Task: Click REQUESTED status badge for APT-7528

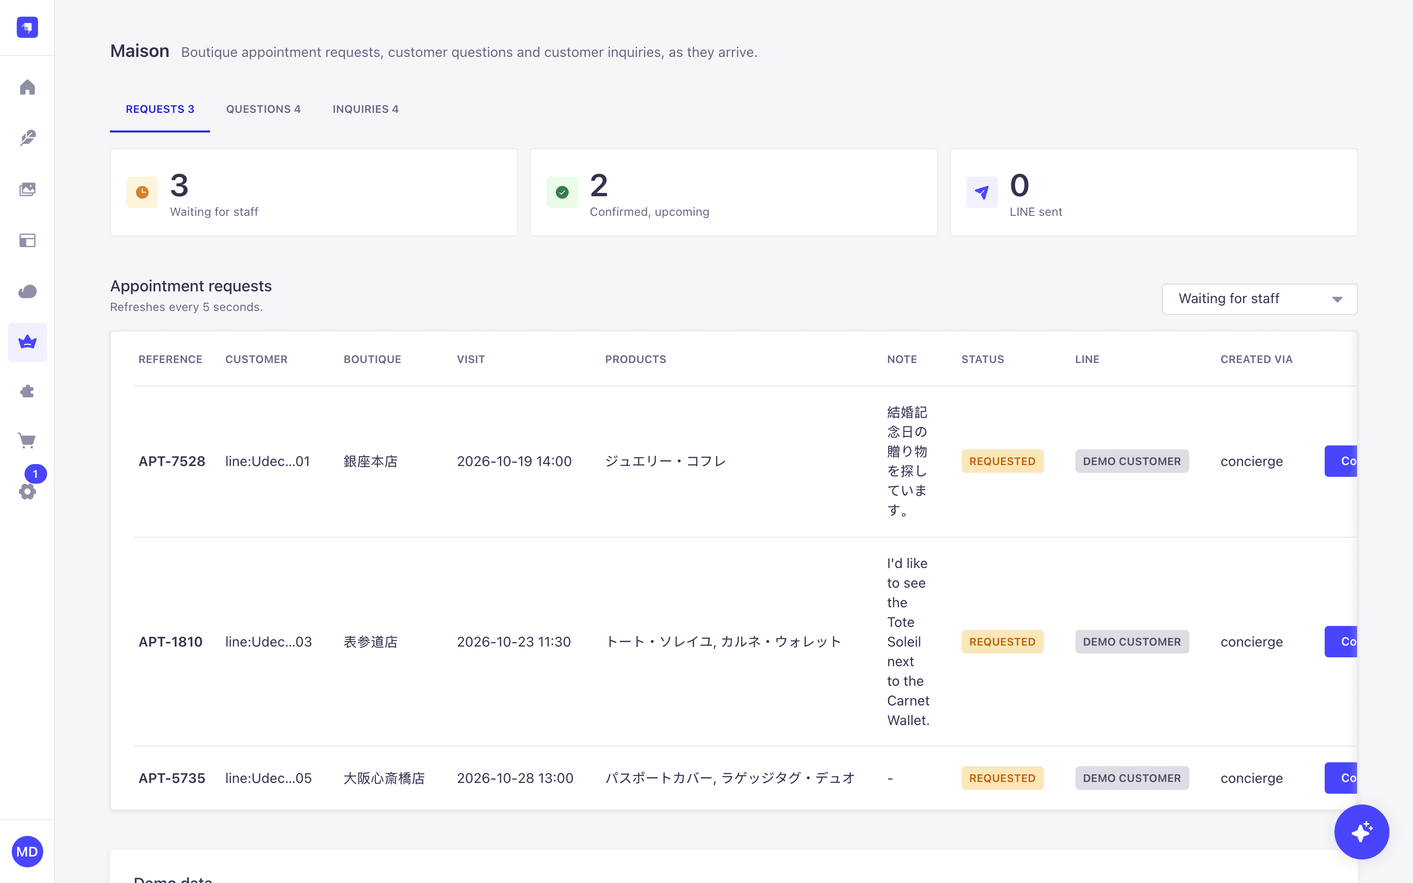Action: tap(1002, 461)
